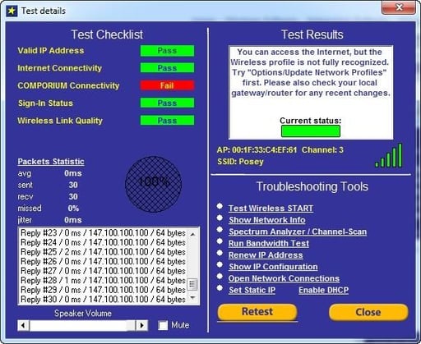
Task: Click the test results message box
Action: click(x=311, y=93)
